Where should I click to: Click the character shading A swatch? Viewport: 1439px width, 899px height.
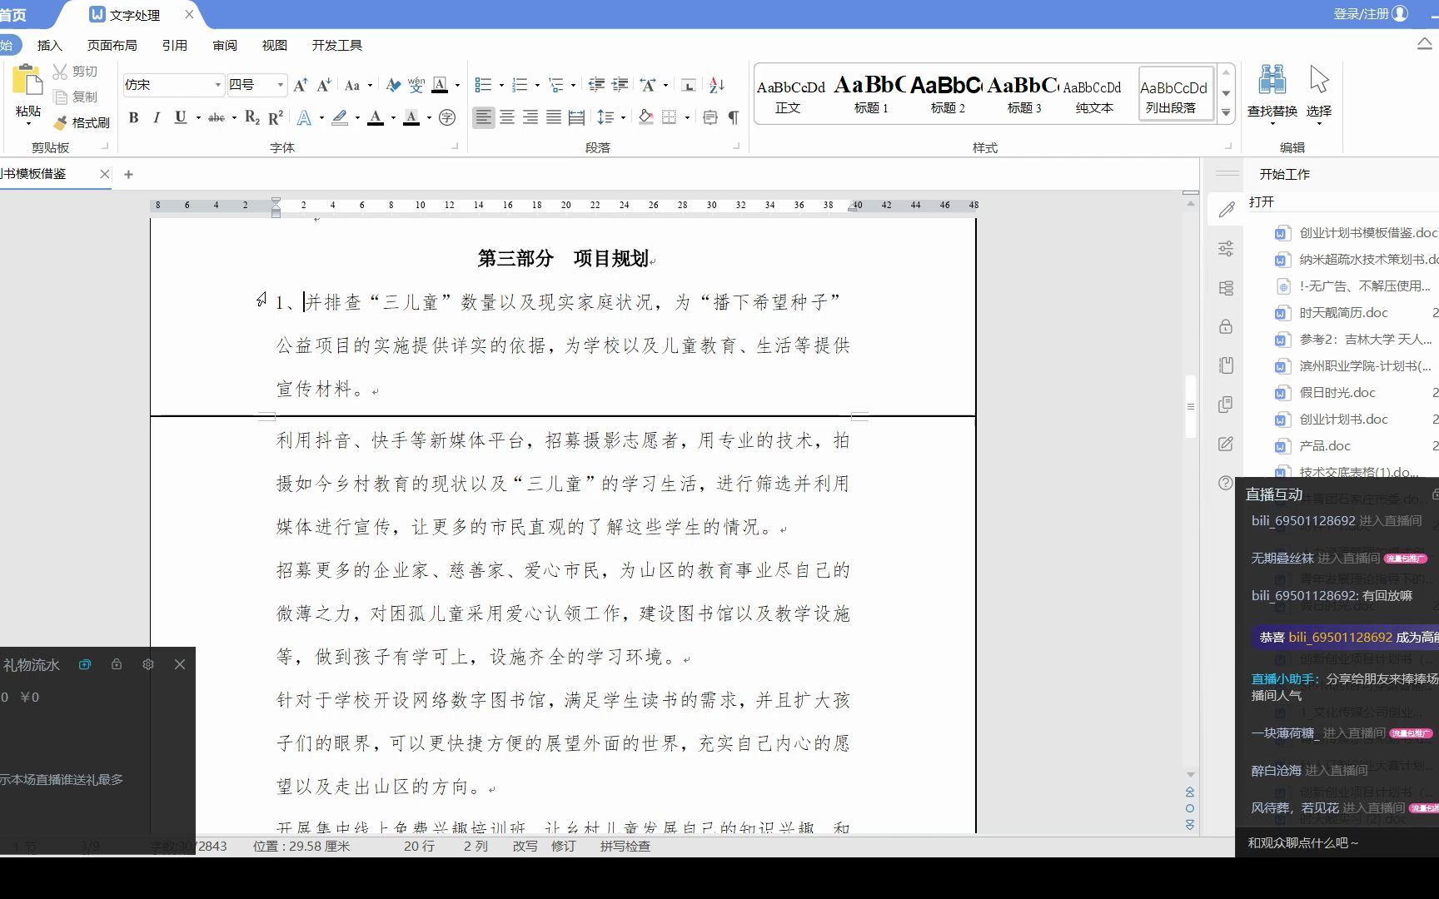coord(411,118)
